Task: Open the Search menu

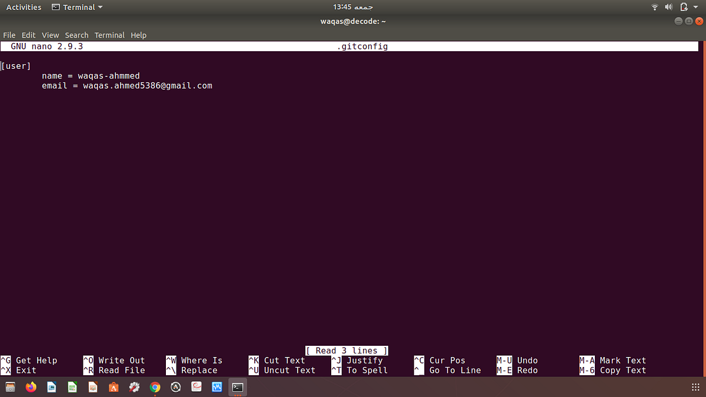Action: pos(76,35)
